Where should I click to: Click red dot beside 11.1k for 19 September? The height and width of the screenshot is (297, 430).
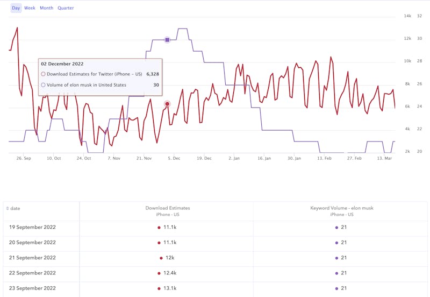(x=159, y=228)
